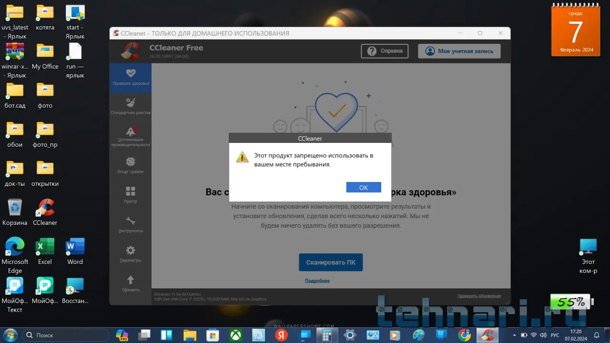Image resolution: width=610 pixels, height=343 pixels.
Task: Click the orange calendar widget showing 7
Action: pos(577,30)
